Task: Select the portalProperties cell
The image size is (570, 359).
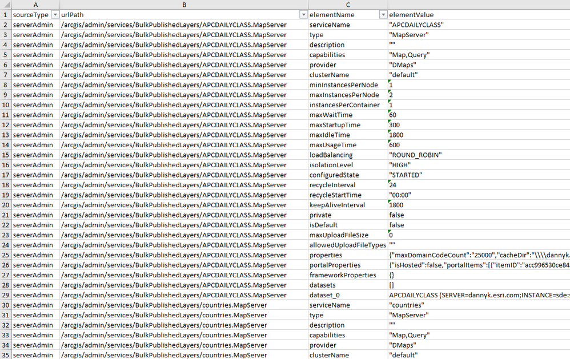Action: click(348, 265)
